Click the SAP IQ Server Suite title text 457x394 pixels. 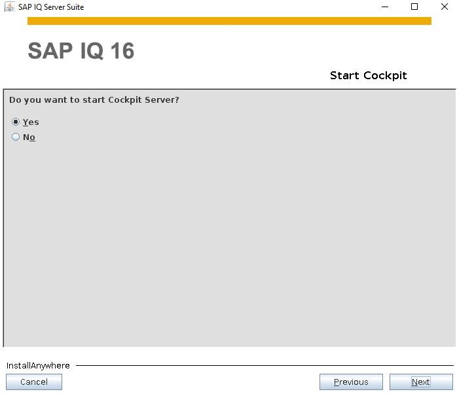[x=51, y=7]
